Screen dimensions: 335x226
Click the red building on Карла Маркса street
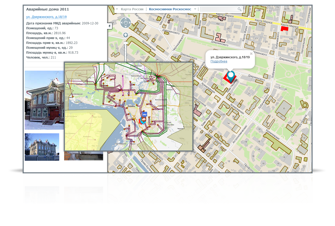(x=284, y=29)
